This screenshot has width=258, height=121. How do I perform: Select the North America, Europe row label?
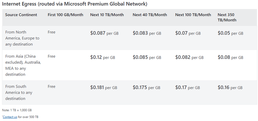[22, 38]
